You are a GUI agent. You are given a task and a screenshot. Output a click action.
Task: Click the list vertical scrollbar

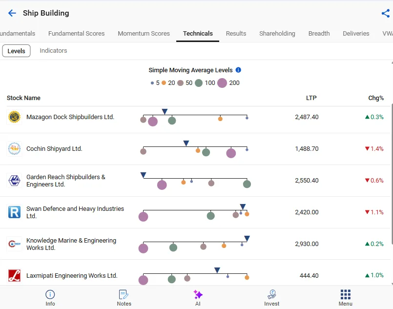tap(392, 173)
